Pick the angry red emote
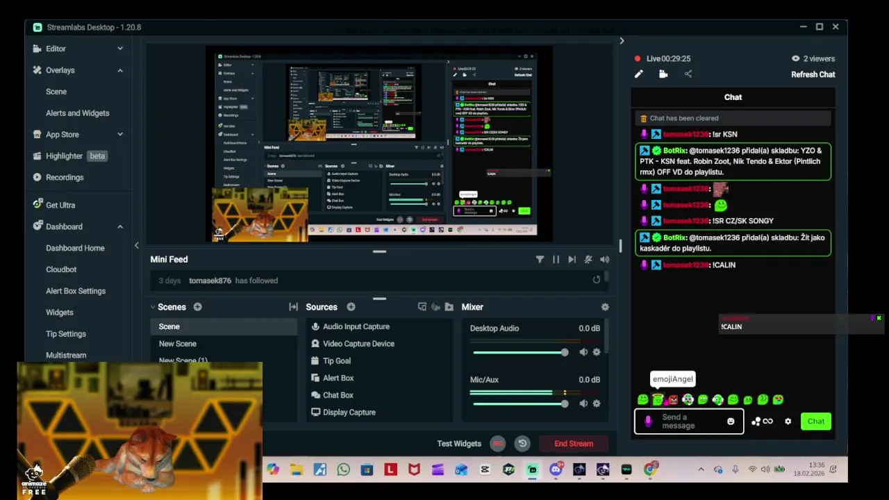 (673, 400)
